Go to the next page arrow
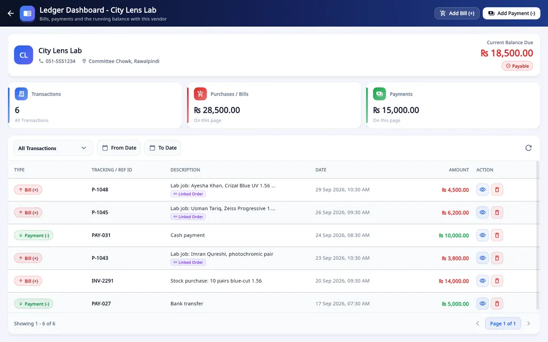Viewport: 548px width, 342px height. (528, 323)
